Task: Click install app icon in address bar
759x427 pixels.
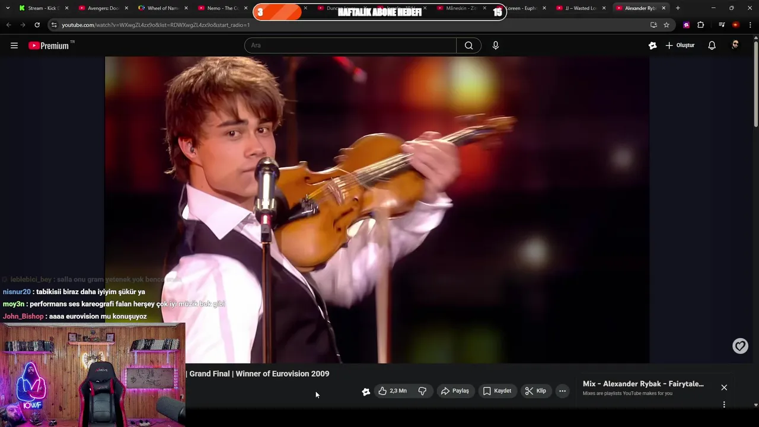Action: click(x=653, y=25)
